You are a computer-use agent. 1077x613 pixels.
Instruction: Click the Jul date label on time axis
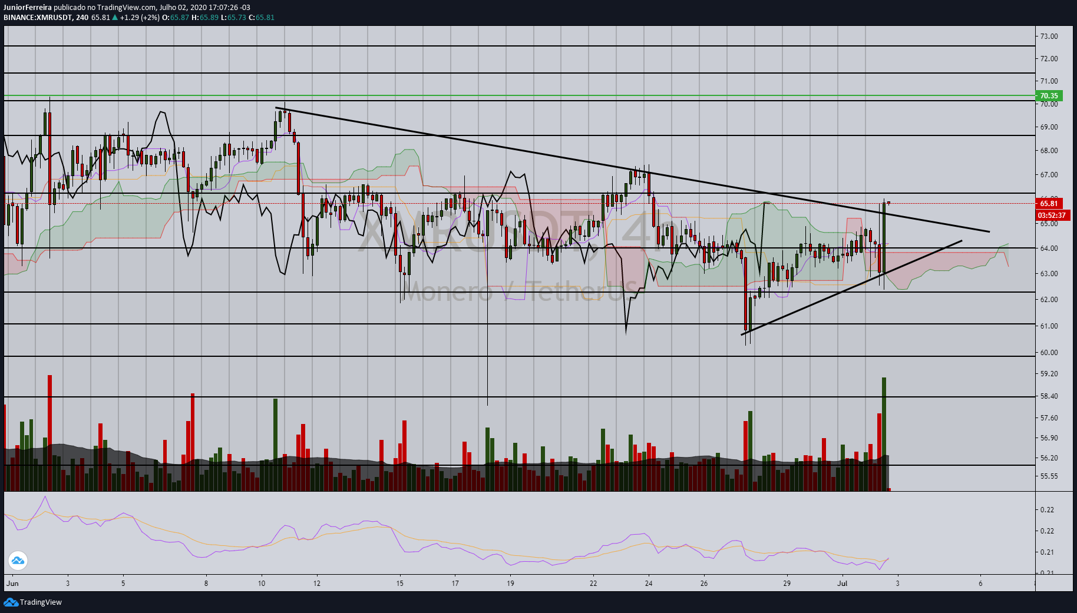(x=843, y=584)
